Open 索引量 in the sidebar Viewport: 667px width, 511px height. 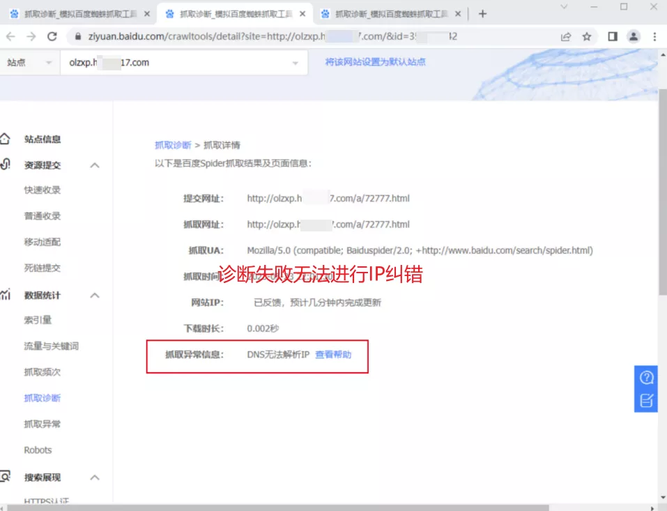(38, 320)
